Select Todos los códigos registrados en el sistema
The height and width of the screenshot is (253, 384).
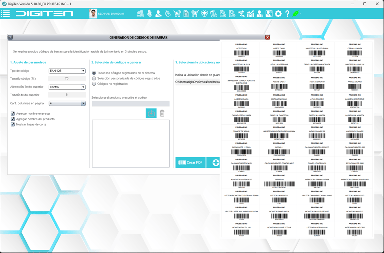click(94, 73)
